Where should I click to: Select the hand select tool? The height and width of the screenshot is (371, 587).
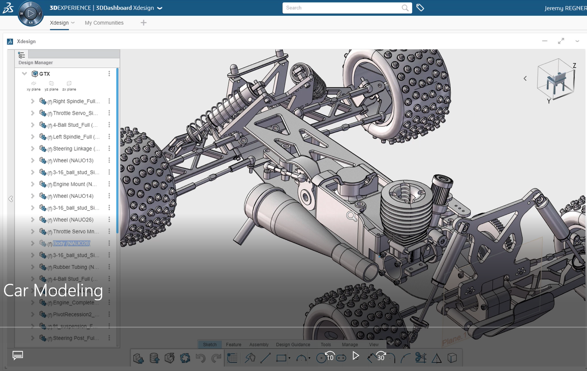[x=250, y=358]
